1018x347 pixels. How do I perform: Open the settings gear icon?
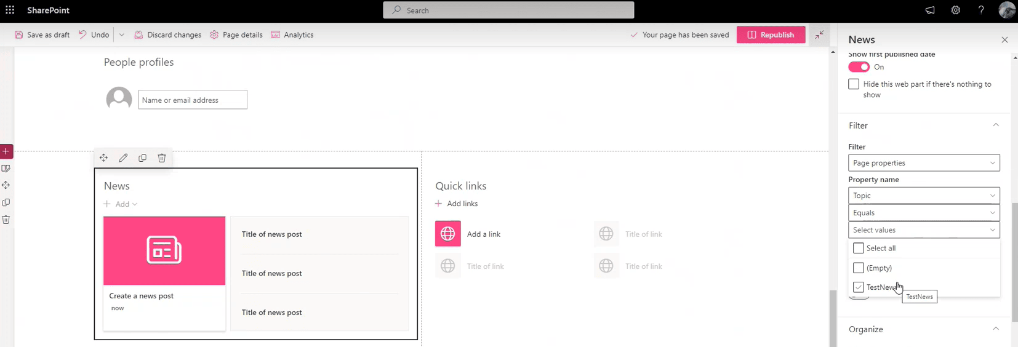[x=955, y=10]
